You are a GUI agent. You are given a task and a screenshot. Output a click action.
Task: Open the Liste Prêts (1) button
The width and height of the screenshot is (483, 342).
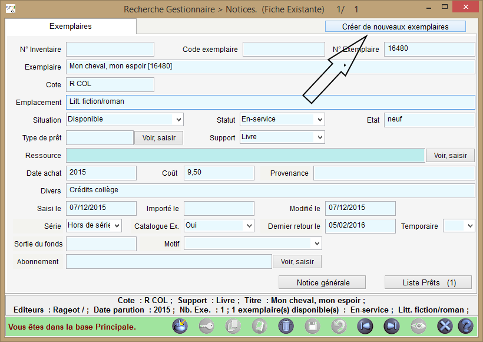pyautogui.click(x=428, y=282)
